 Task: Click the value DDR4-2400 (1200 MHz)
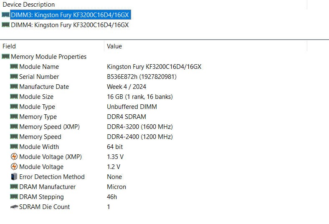point(140,137)
